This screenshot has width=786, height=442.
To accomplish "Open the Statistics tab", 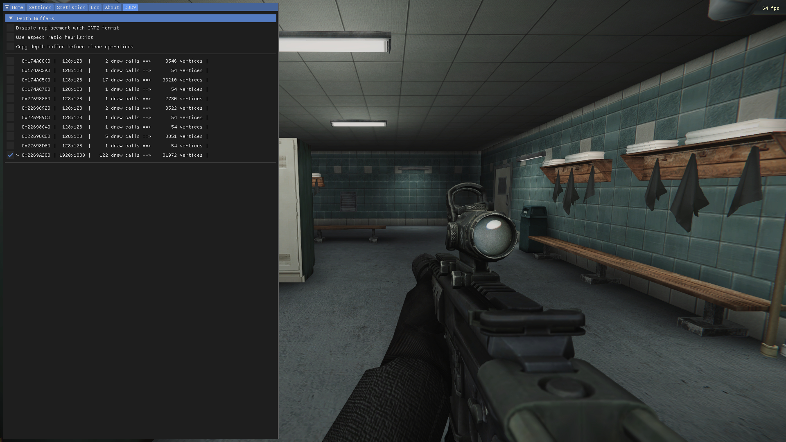I will click(71, 7).
